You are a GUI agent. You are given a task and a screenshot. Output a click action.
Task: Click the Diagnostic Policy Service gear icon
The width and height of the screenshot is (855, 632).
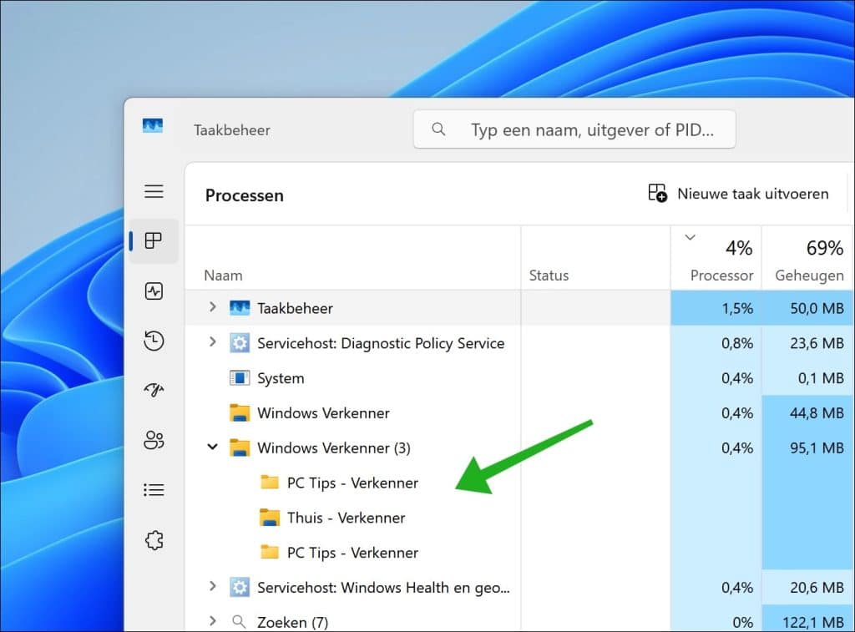[240, 343]
